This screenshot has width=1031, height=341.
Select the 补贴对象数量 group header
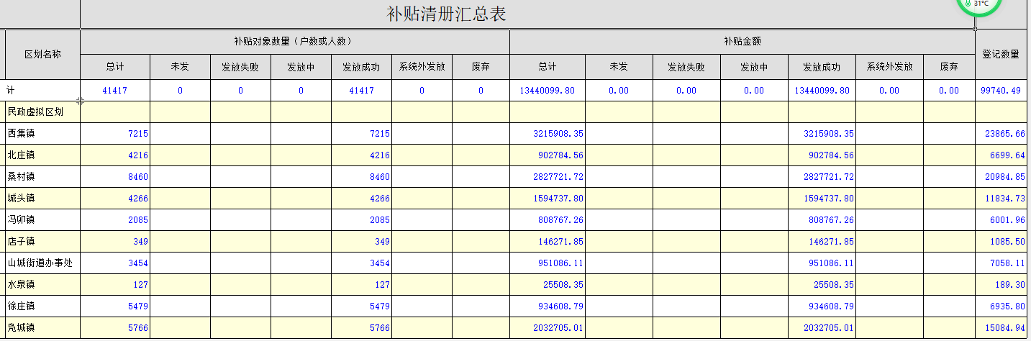tap(294, 41)
